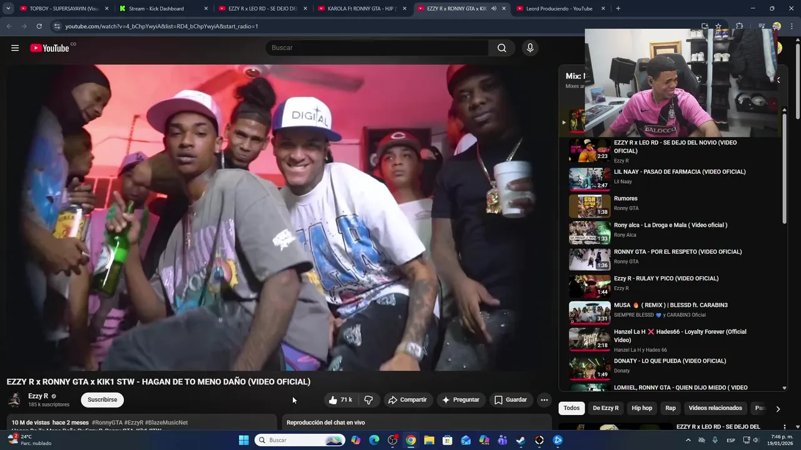Like the video with thumbs up

(x=340, y=400)
